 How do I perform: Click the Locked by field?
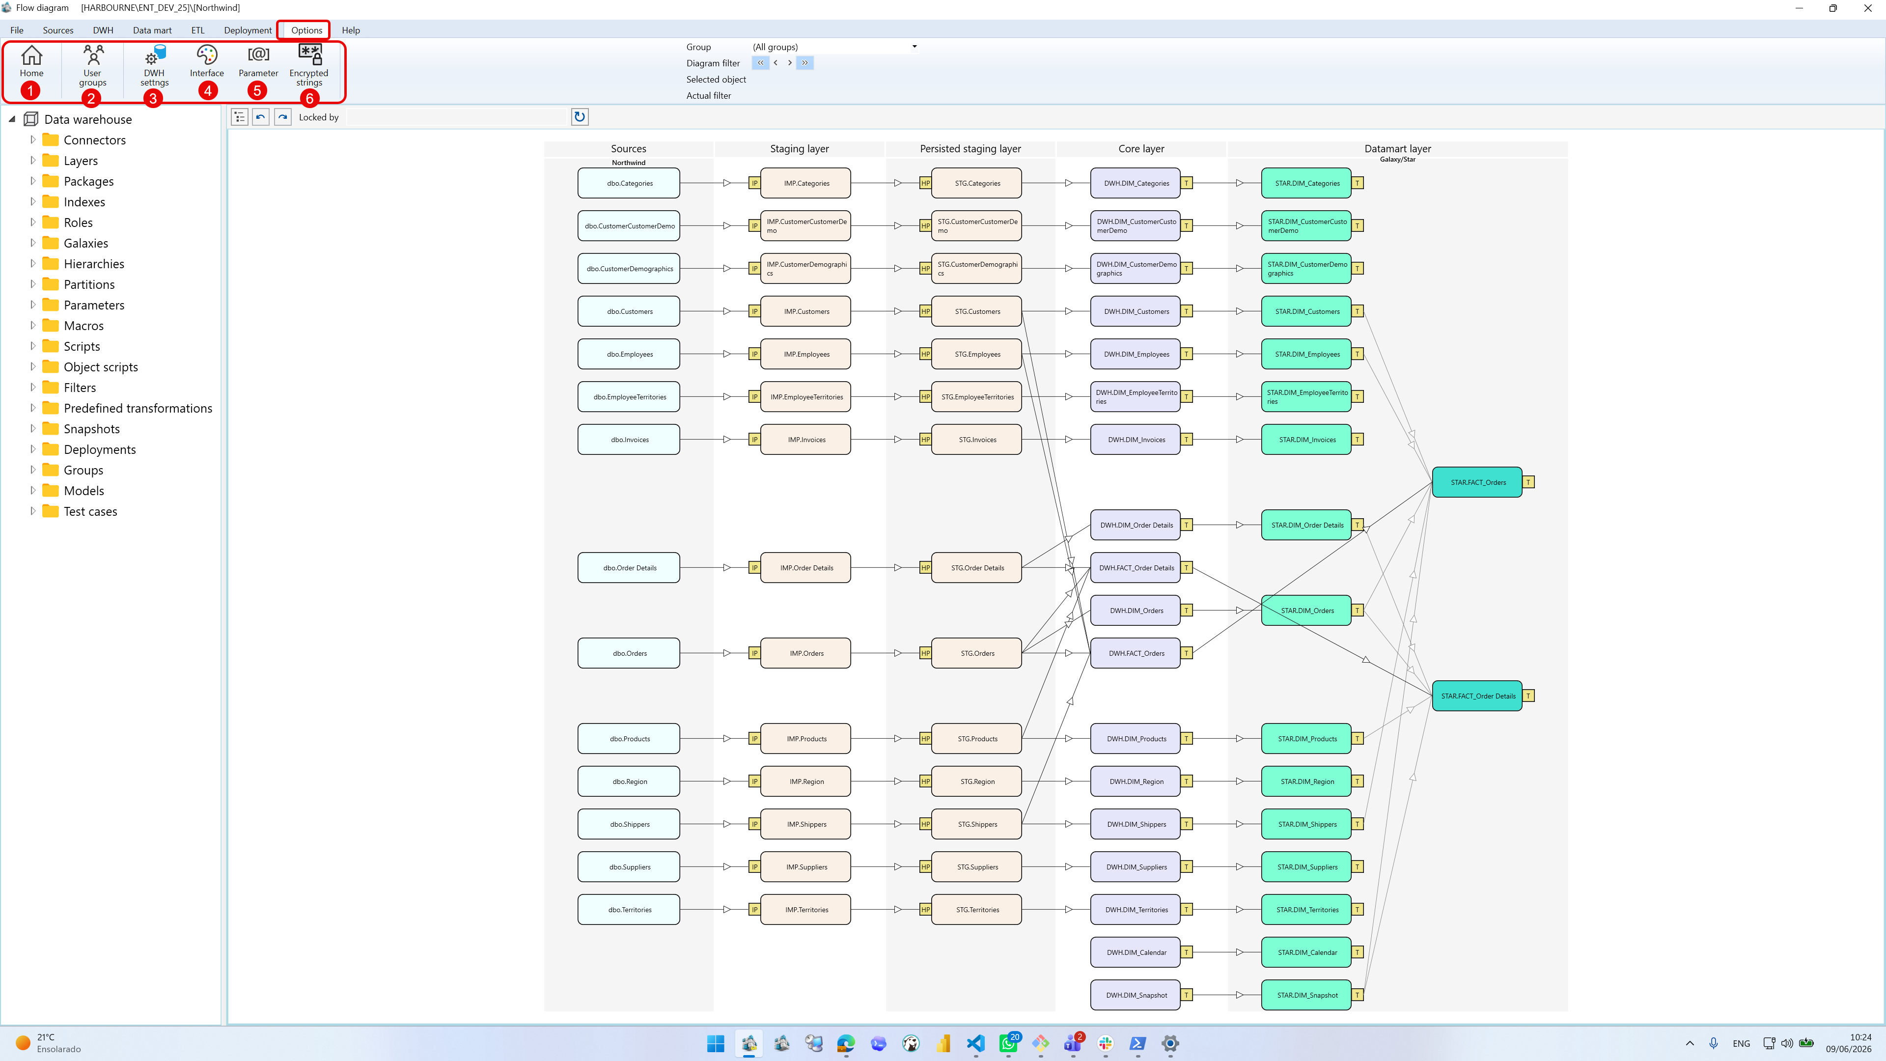[x=457, y=117]
